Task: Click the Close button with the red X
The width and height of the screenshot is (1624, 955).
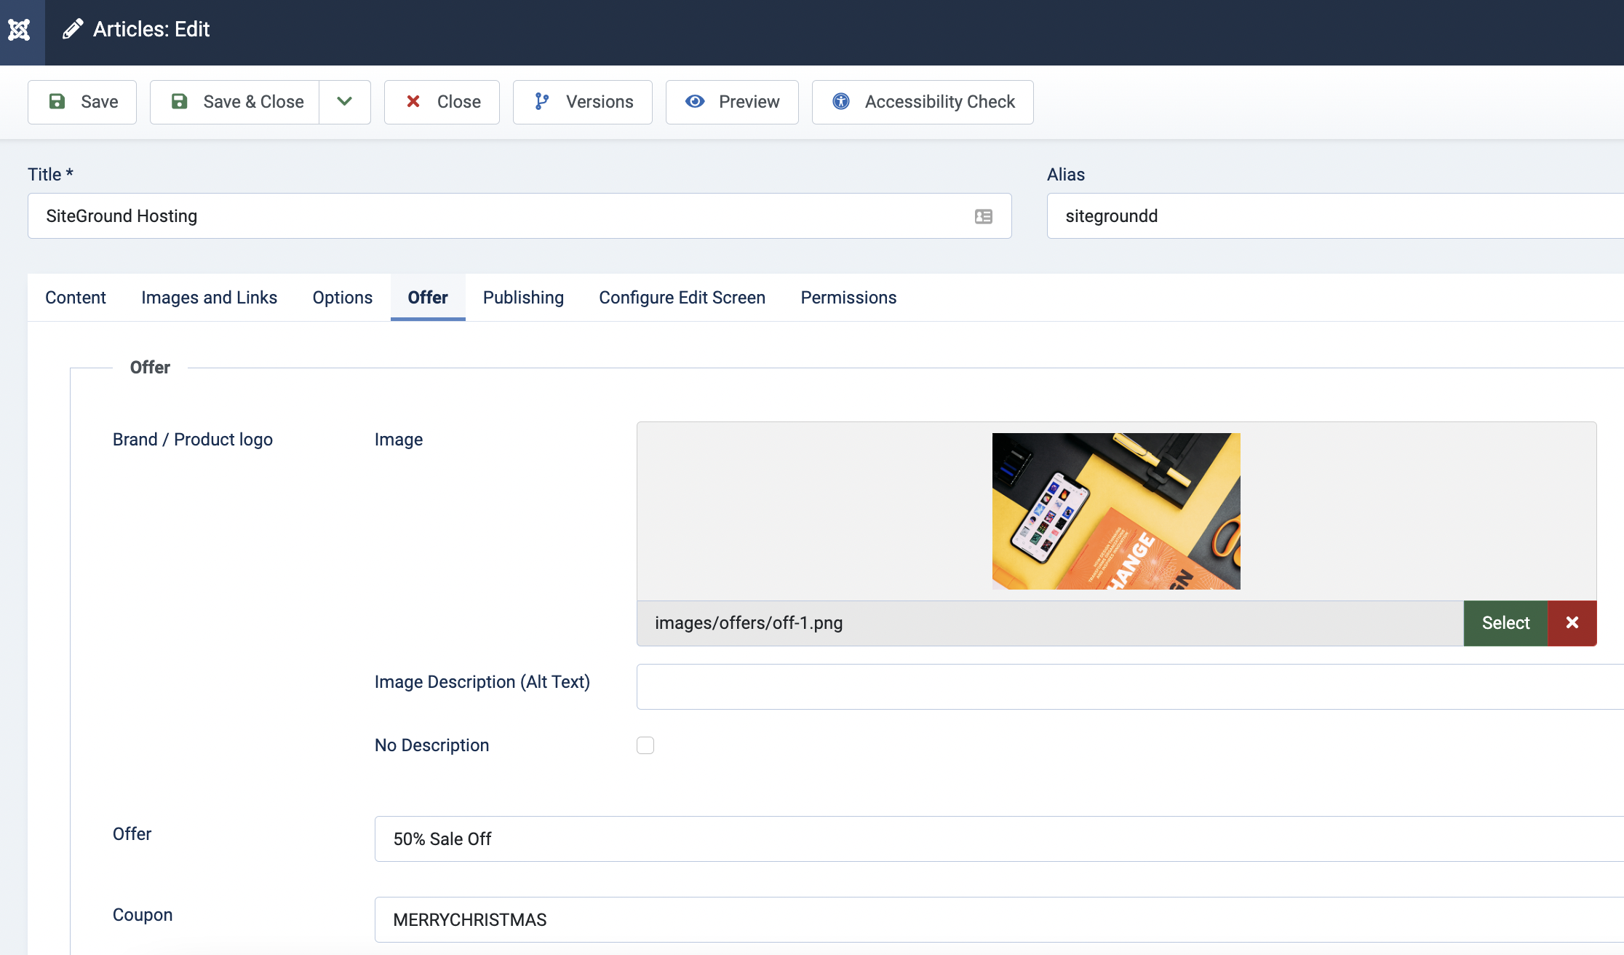Action: point(442,102)
